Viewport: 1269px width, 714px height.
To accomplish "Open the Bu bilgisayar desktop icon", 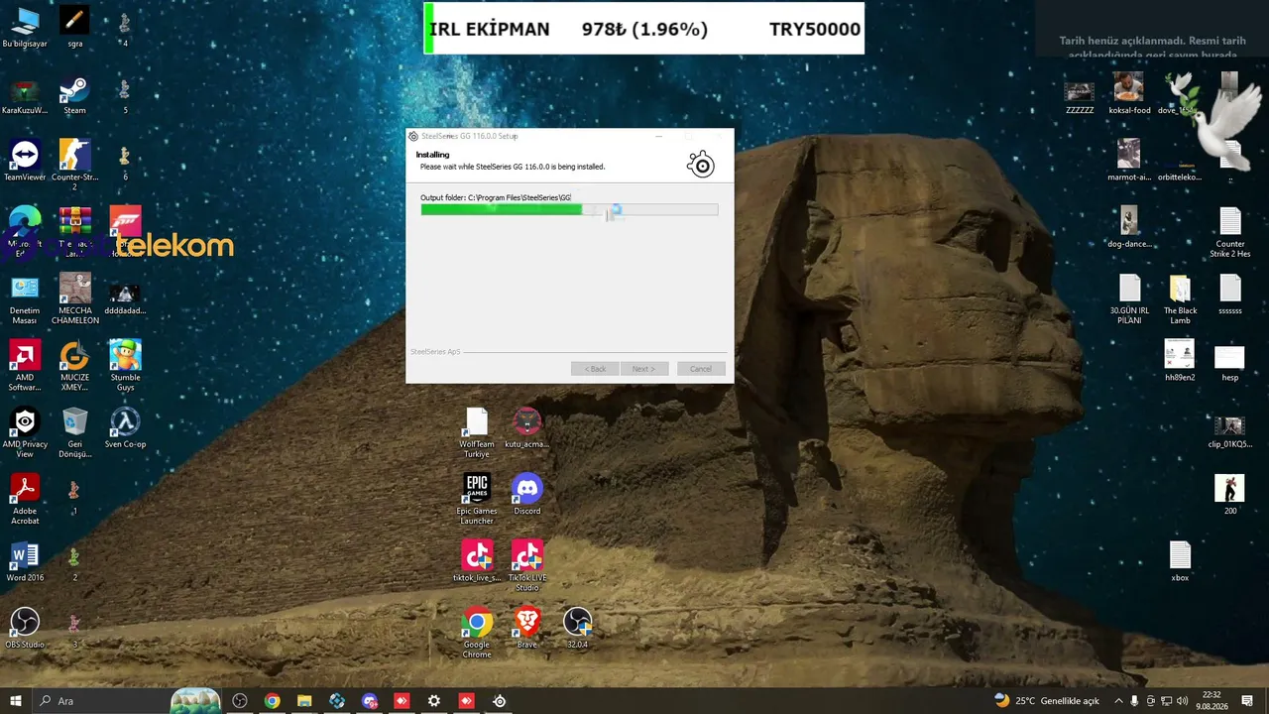I will (25, 28).
